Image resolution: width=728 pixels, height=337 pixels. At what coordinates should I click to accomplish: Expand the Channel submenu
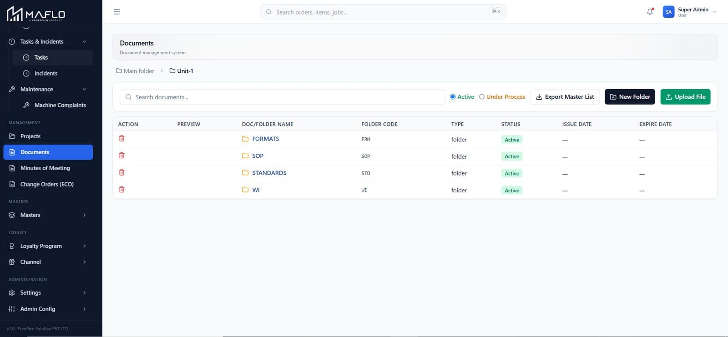click(85, 262)
